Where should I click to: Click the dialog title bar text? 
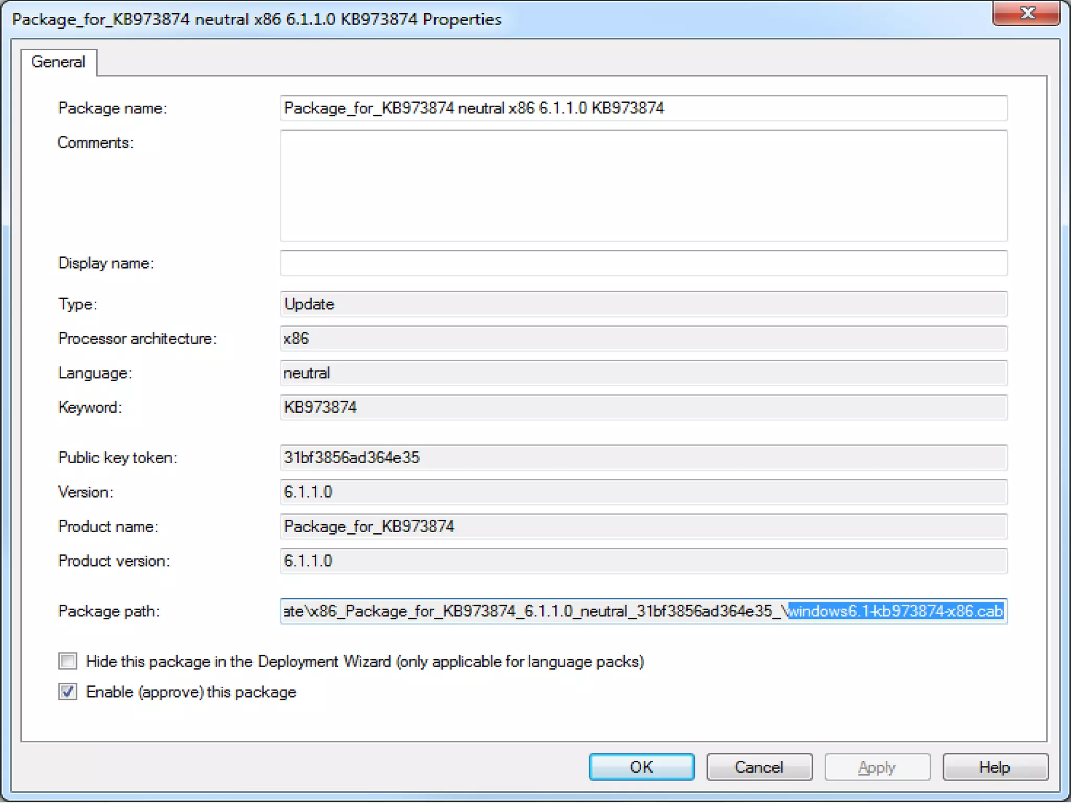(257, 20)
